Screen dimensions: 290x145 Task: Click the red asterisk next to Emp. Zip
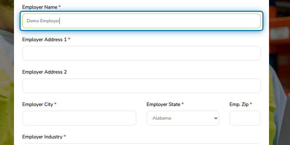[251, 104]
